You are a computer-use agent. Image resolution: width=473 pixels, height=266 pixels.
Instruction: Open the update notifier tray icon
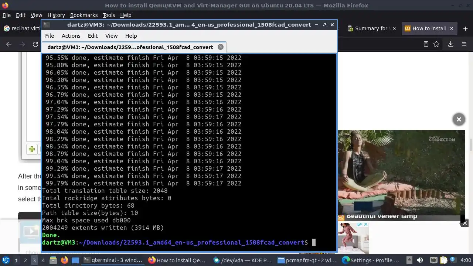[x=453, y=260]
